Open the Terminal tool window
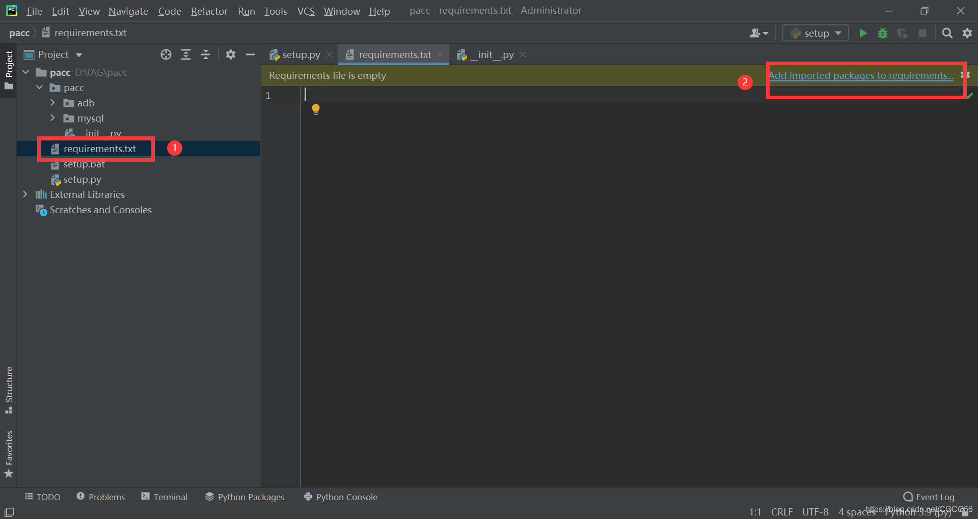 (165, 497)
